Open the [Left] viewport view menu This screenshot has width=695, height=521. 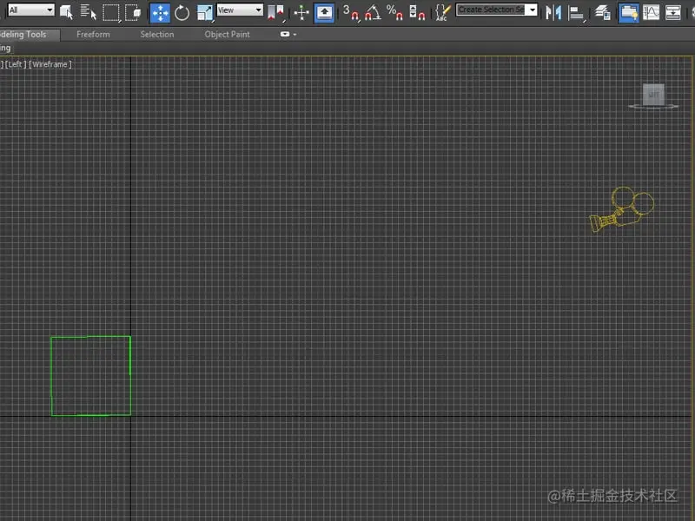click(16, 64)
